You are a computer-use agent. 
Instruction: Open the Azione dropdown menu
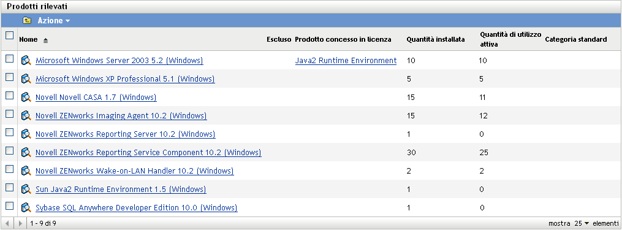coord(53,21)
